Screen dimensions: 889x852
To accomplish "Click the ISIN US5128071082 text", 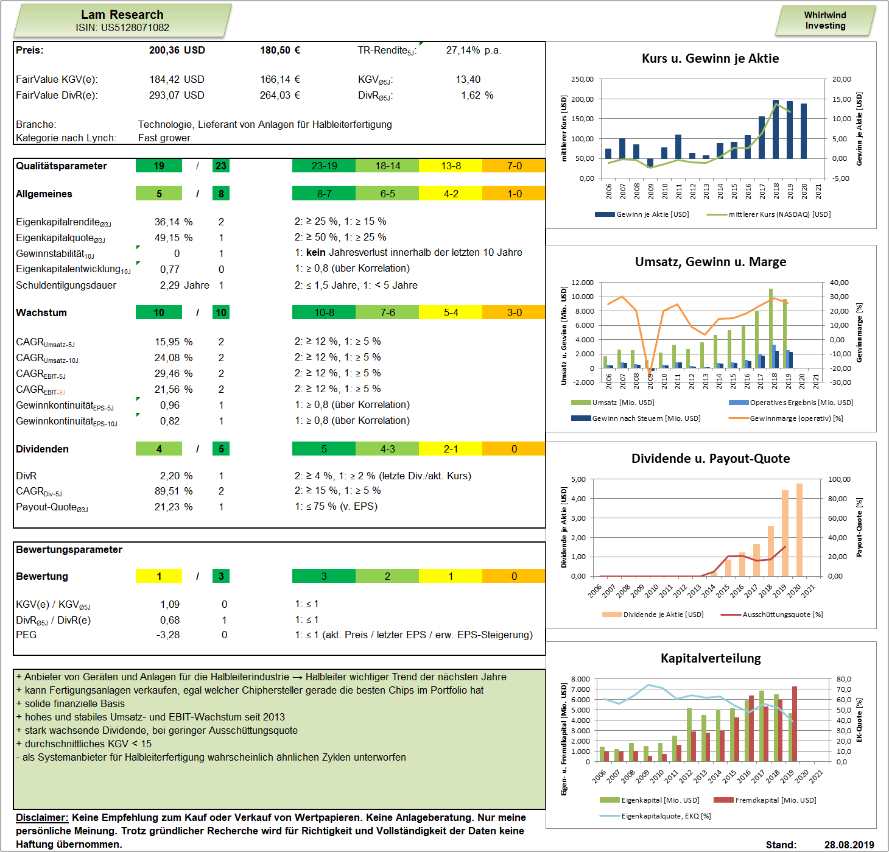I will click(122, 27).
